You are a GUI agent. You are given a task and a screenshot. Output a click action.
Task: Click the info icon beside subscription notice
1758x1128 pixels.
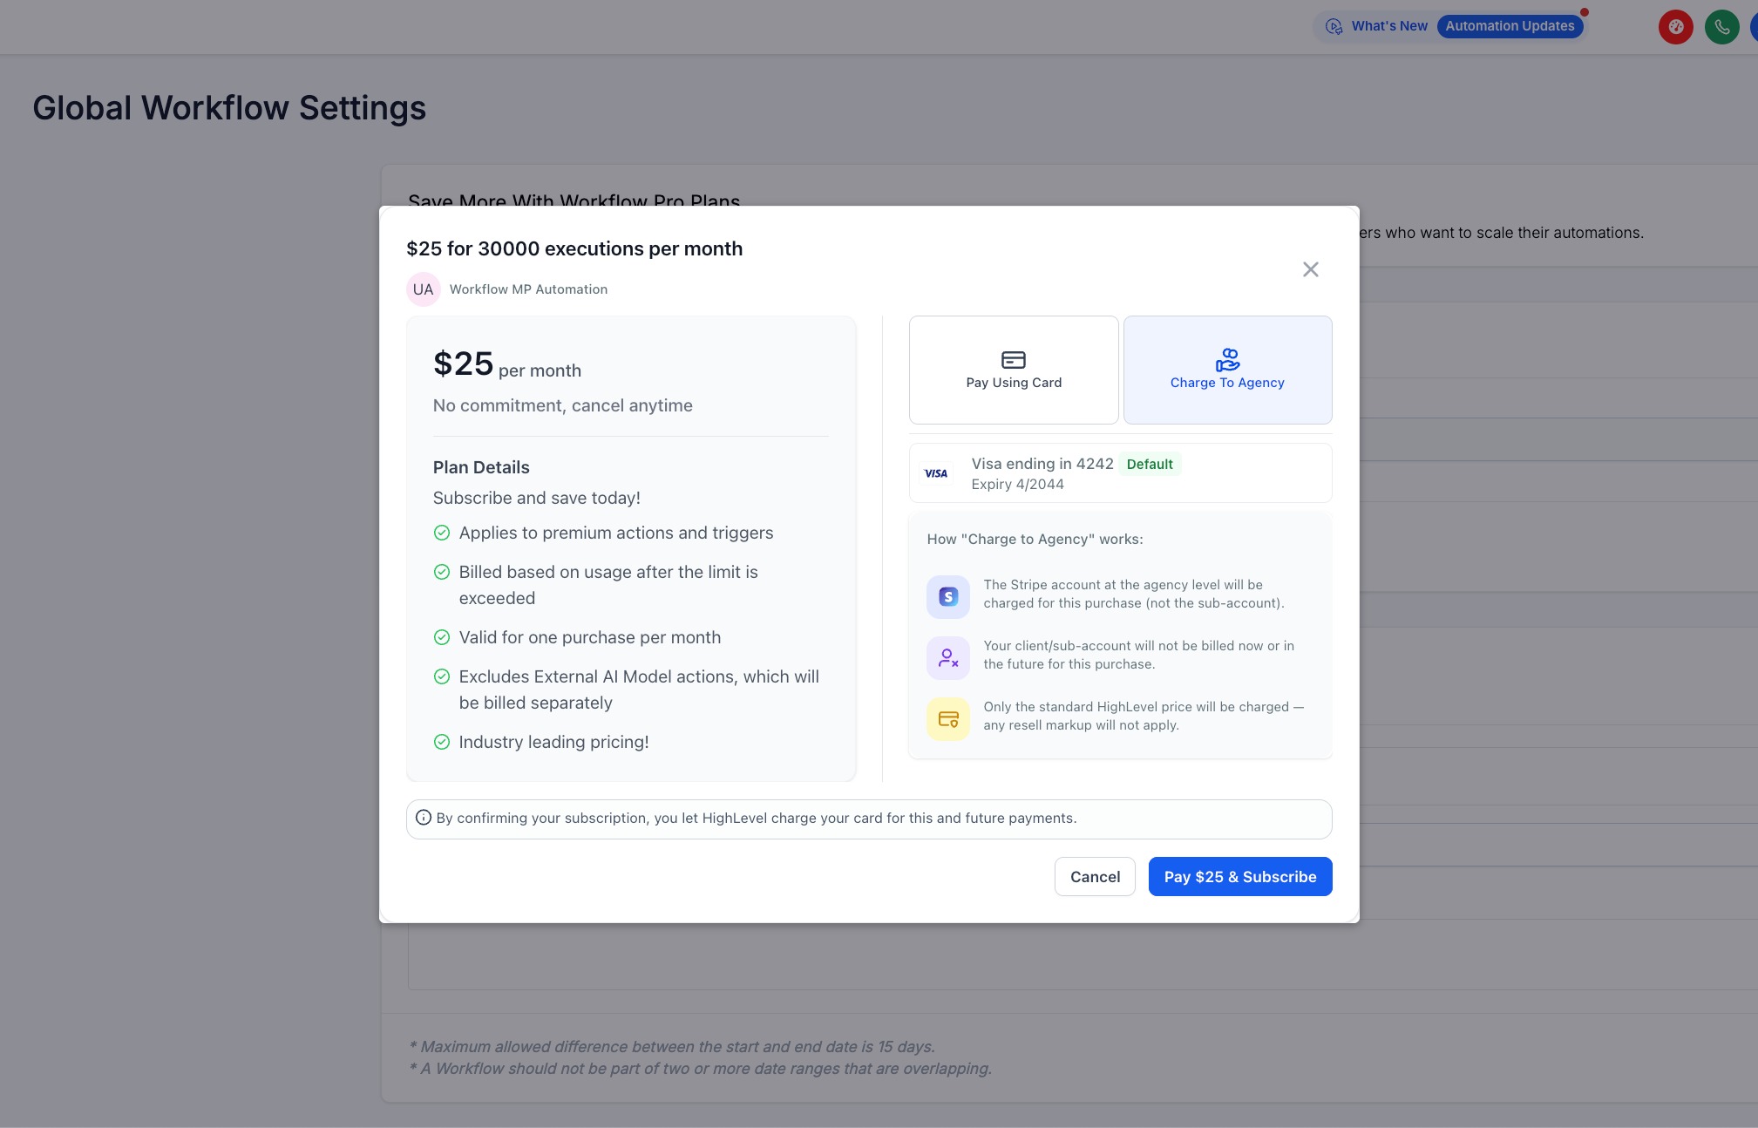click(424, 818)
